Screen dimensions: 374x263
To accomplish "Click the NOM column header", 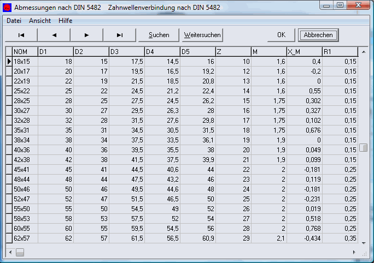I will tap(24, 52).
